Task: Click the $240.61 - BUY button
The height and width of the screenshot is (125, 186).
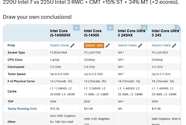Action: point(94,46)
